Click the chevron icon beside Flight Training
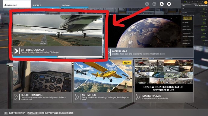The height and width of the screenshot is (116, 208). [17, 97]
